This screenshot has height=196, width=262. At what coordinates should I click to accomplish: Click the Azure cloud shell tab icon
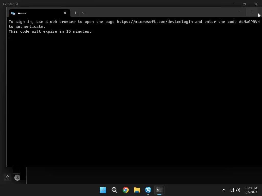tap(13, 13)
